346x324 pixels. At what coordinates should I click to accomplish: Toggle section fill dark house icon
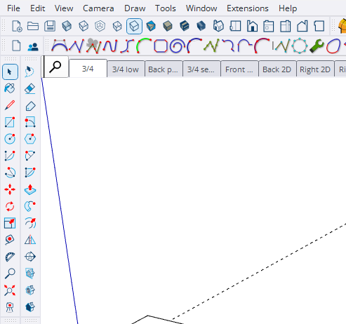[30, 307]
